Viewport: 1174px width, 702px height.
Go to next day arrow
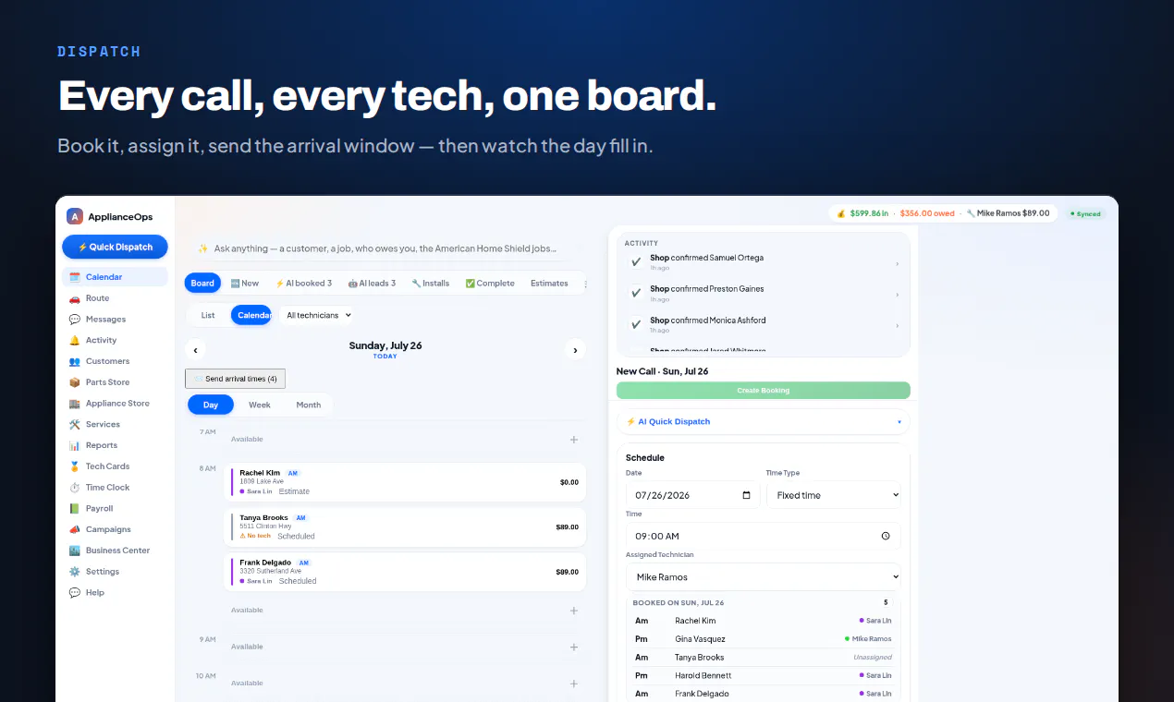click(x=575, y=350)
